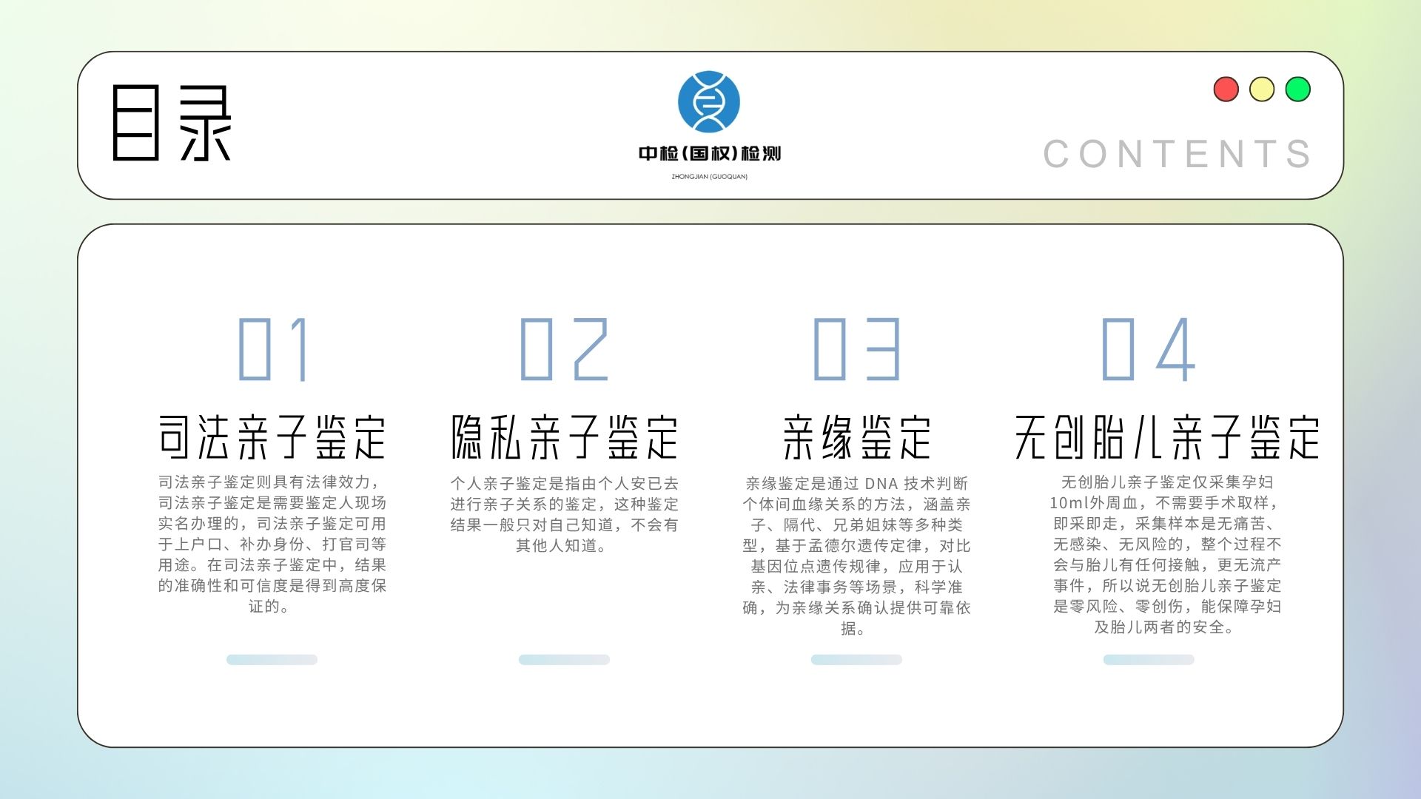The image size is (1421, 799).
Task: Open the 隐私亲子鉴定 section
Action: [565, 436]
